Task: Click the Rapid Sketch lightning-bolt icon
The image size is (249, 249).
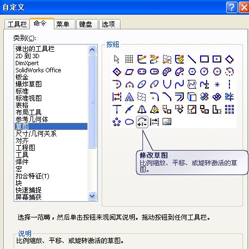Action: tap(179, 59)
